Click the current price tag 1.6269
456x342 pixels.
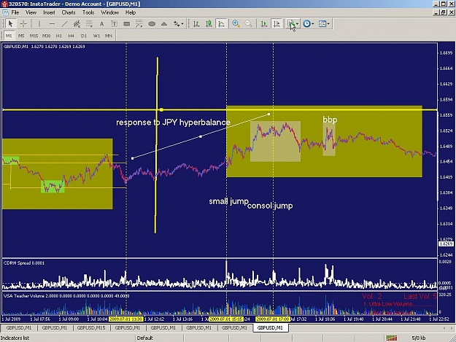tap(446, 244)
